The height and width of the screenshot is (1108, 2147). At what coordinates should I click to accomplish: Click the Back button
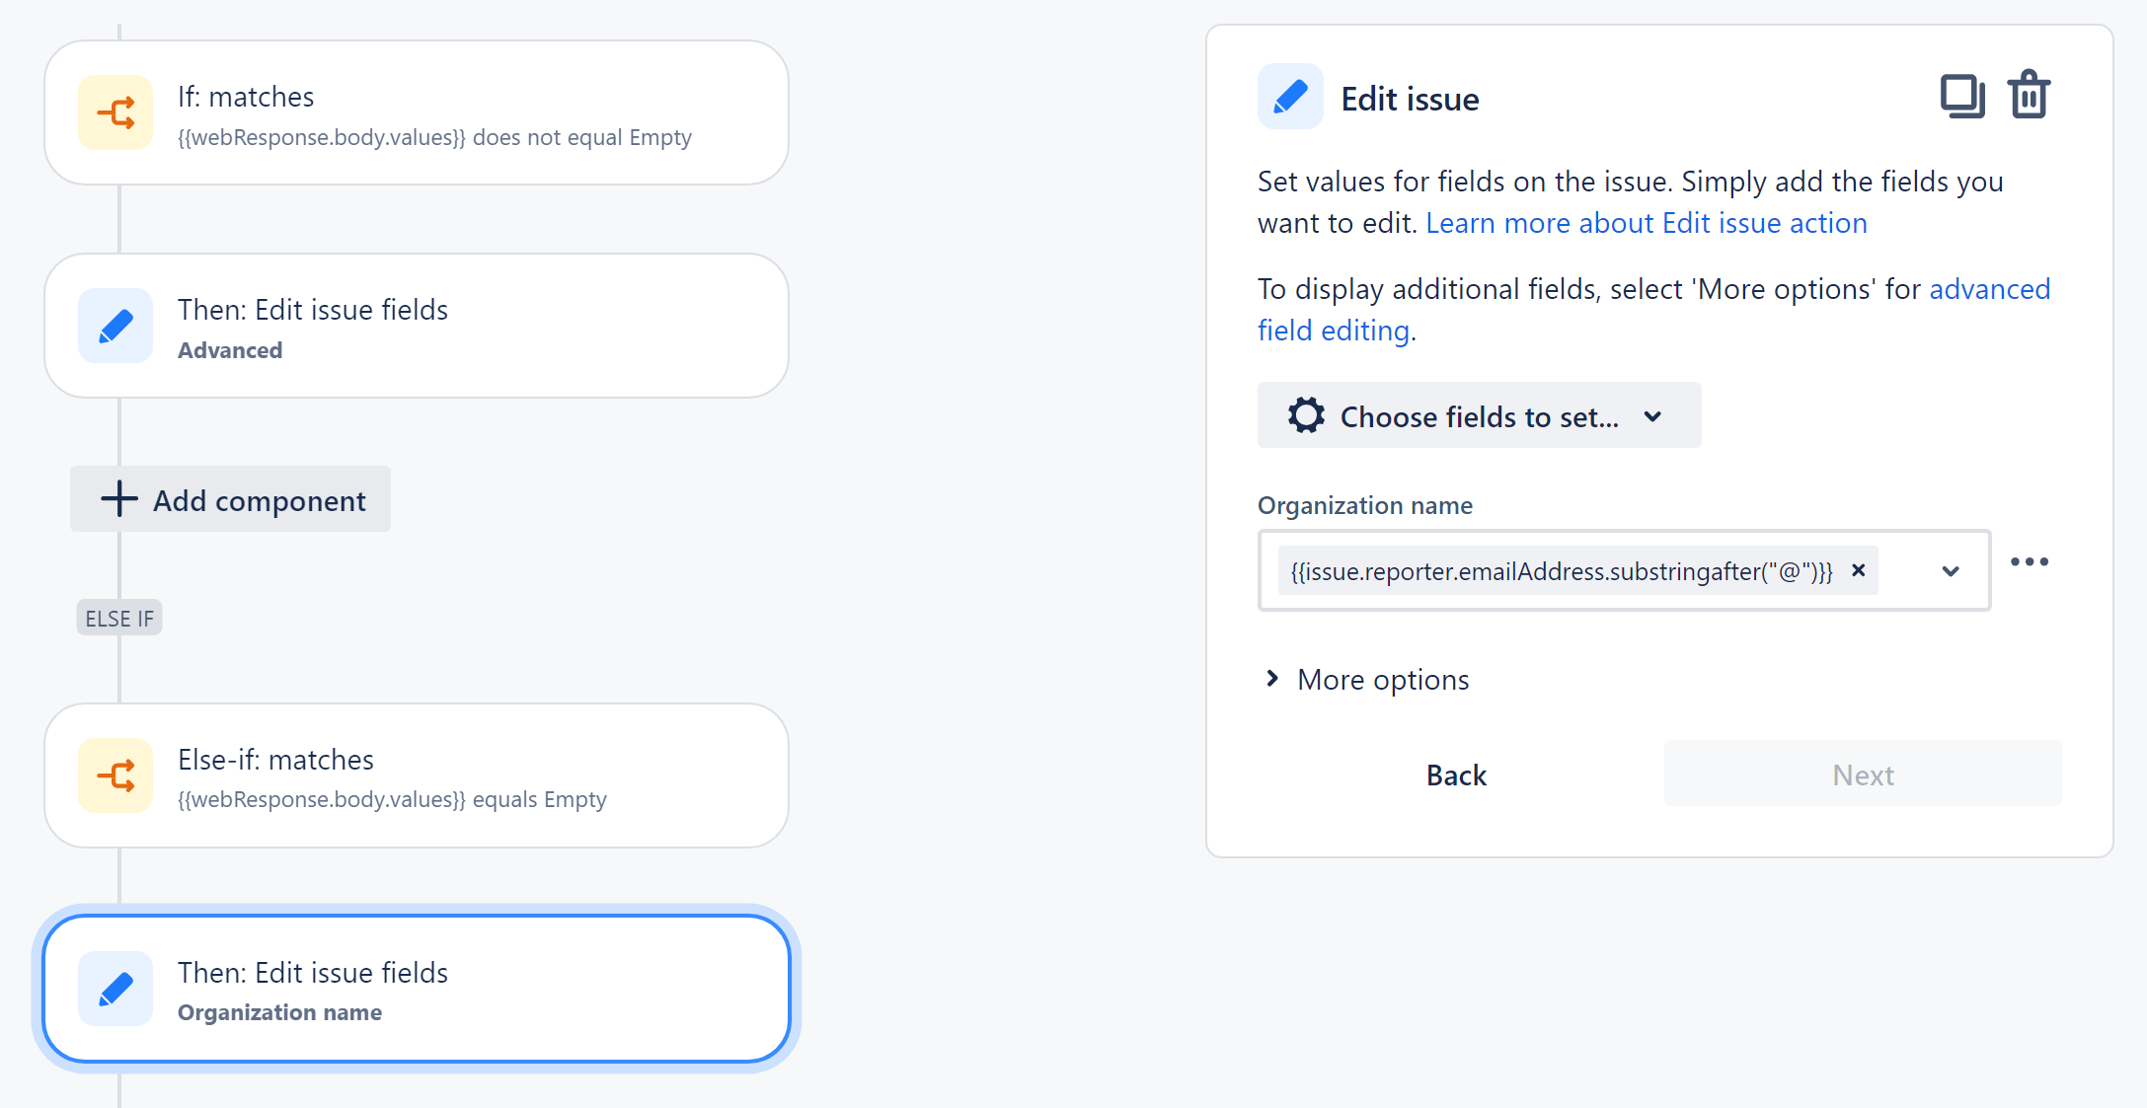click(x=1456, y=776)
